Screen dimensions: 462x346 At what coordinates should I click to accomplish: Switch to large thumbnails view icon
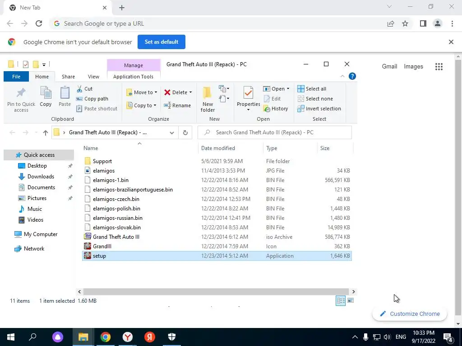[351, 300]
